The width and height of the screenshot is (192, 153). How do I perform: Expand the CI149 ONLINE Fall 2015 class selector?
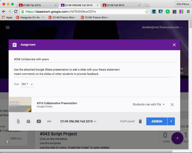(x=78, y=121)
